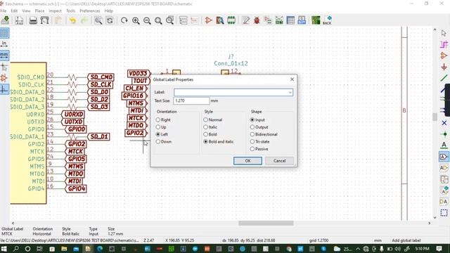Select the Place power port tool

pyautogui.click(x=444, y=67)
